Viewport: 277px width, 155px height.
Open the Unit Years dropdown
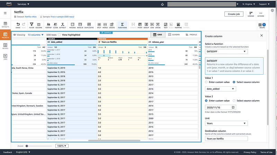tap(226, 123)
